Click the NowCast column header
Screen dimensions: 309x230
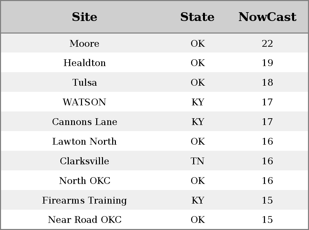267,17
